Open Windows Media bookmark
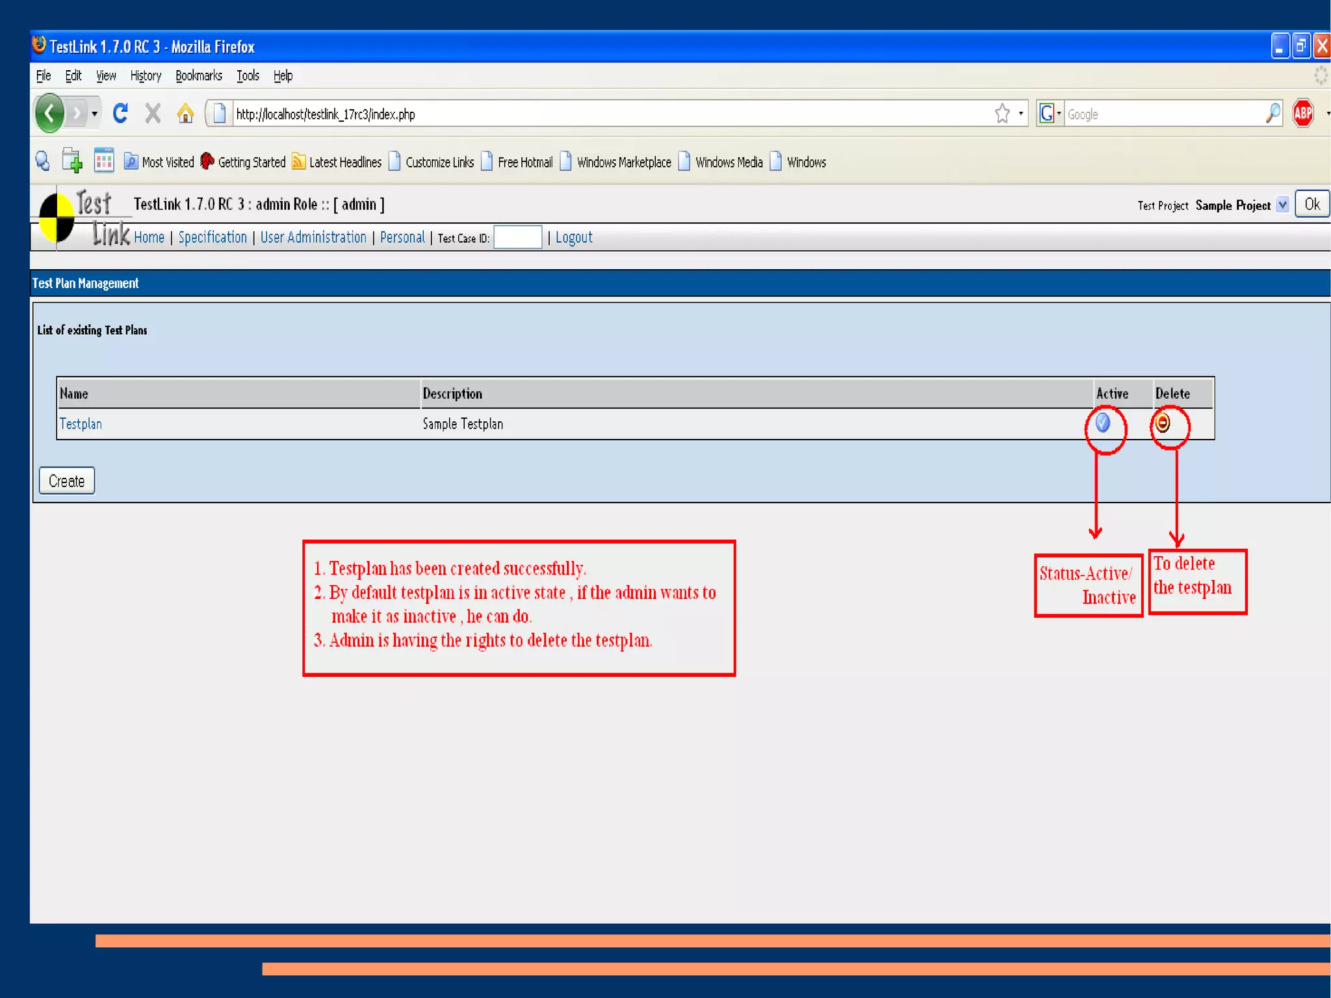Screen dimensions: 1331x998 pyautogui.click(x=721, y=162)
